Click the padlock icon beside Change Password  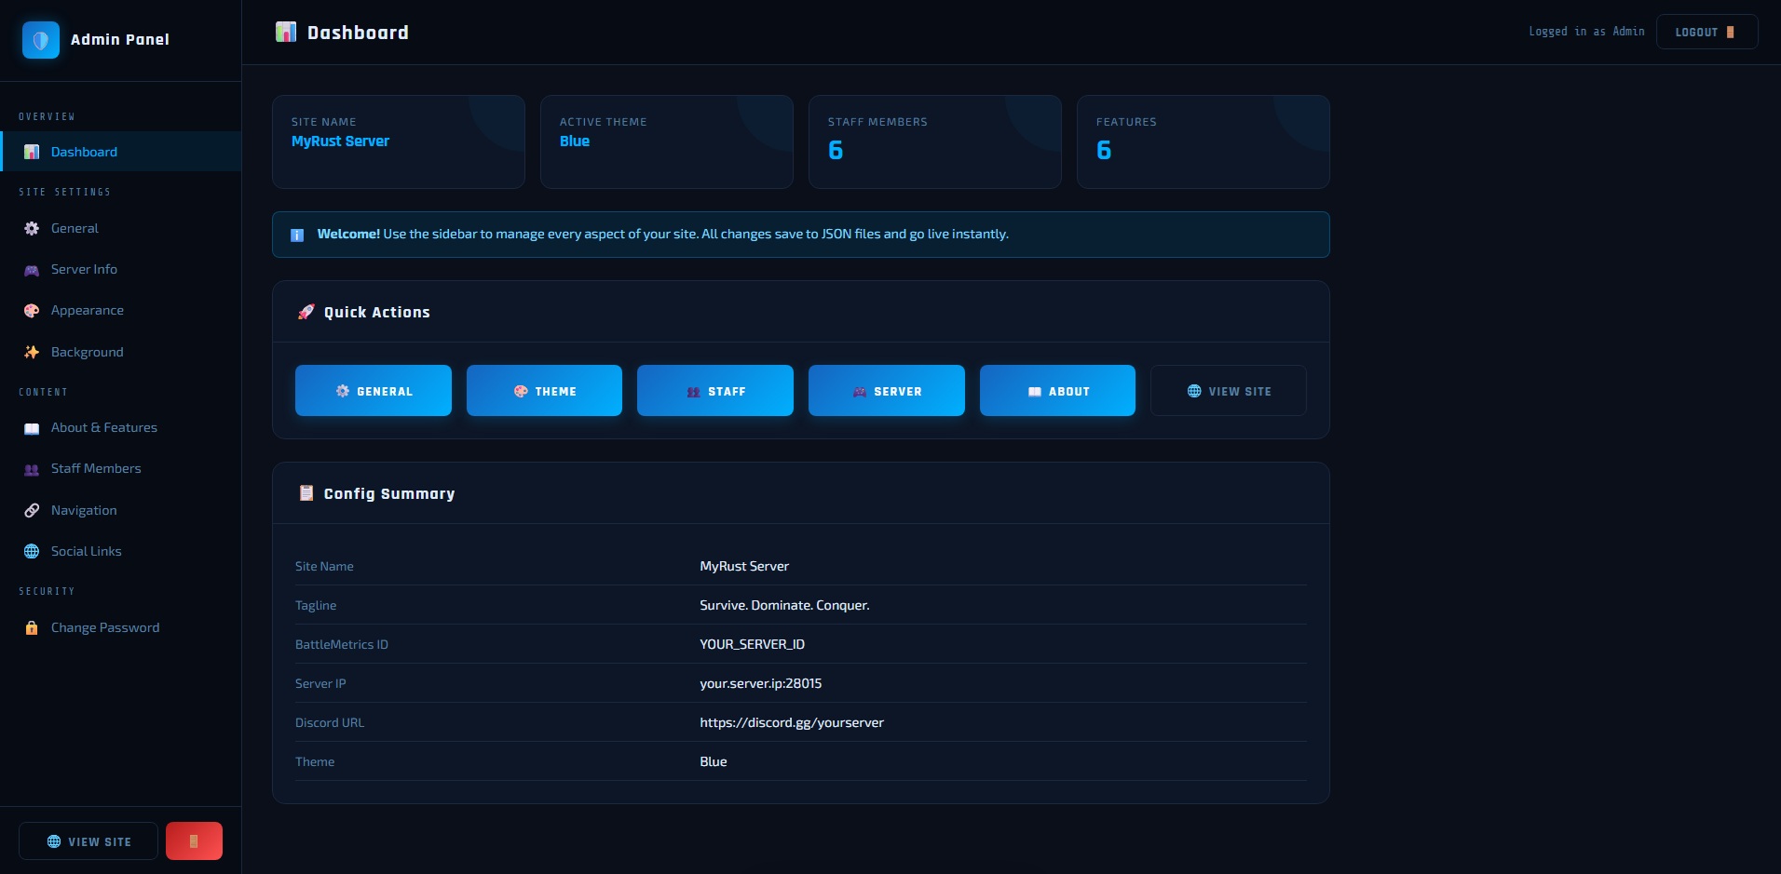coord(32,627)
